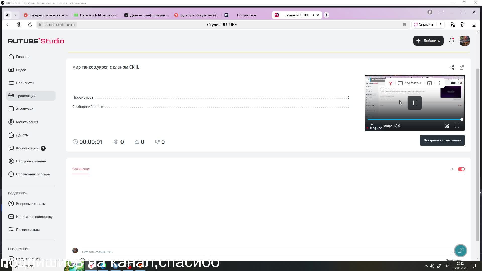This screenshot has height=271, width=482.
Task: Open browser profile account icon
Action: [430, 12]
